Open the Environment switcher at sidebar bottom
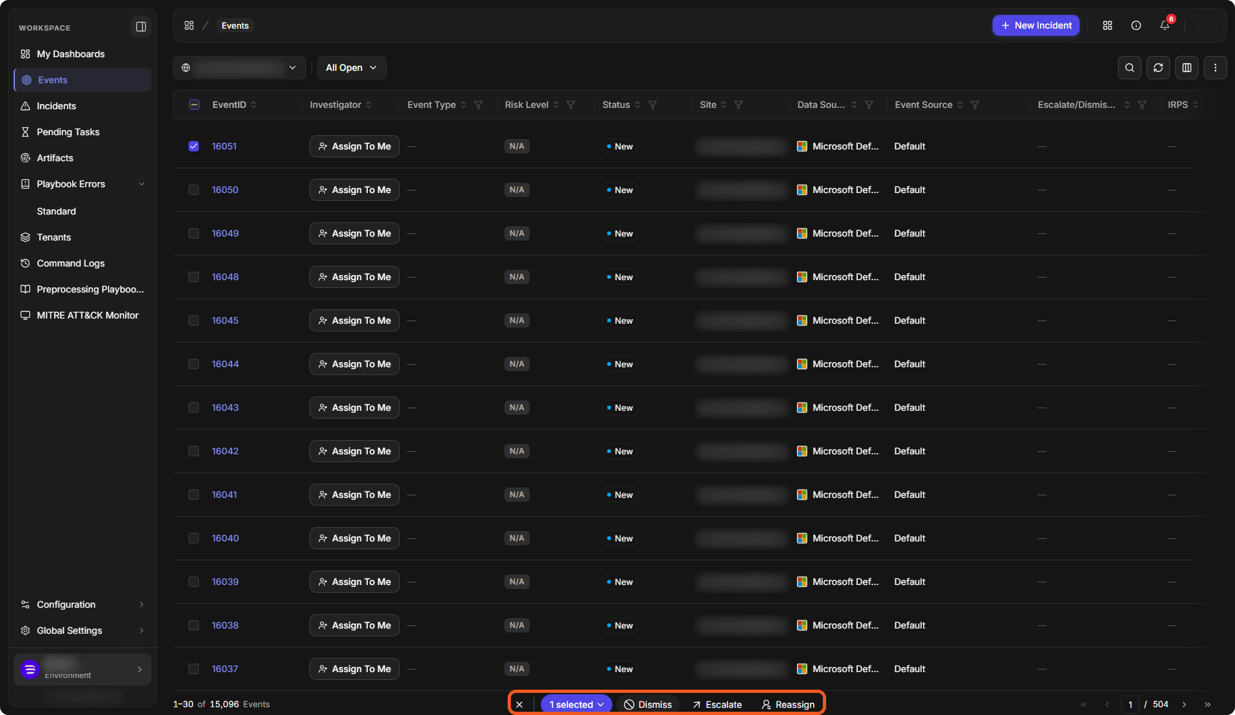Screen dimensions: 1235x715 (83, 669)
